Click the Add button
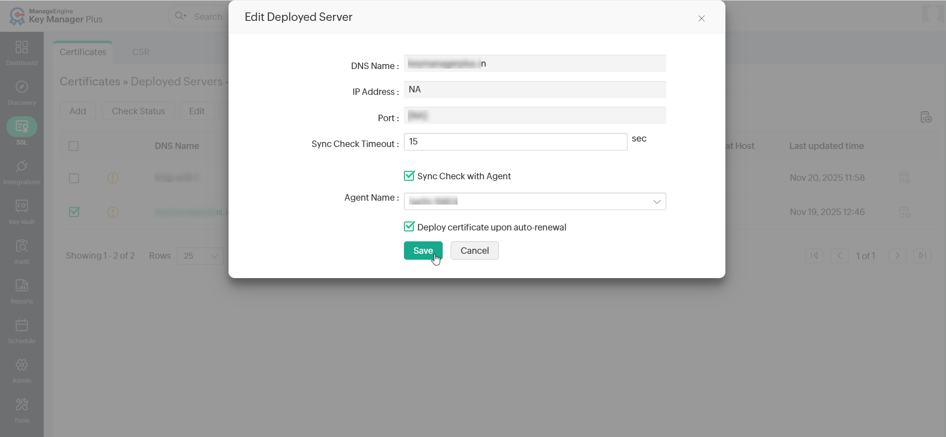This screenshot has width=946, height=437. pyautogui.click(x=78, y=111)
